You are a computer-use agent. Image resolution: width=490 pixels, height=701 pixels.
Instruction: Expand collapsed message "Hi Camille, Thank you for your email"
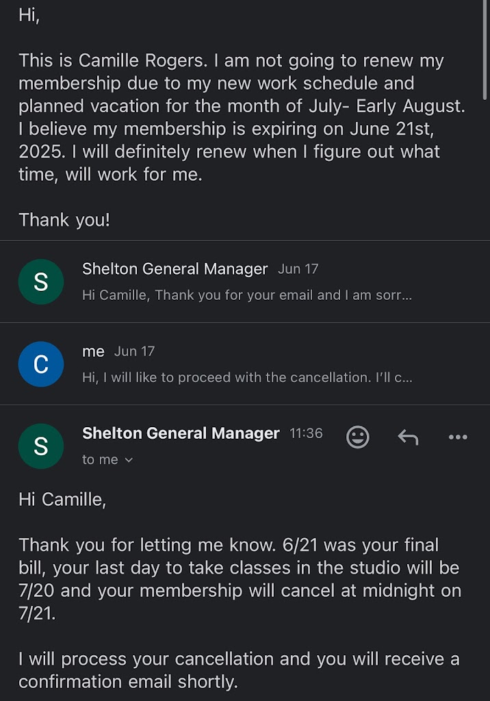(246, 296)
